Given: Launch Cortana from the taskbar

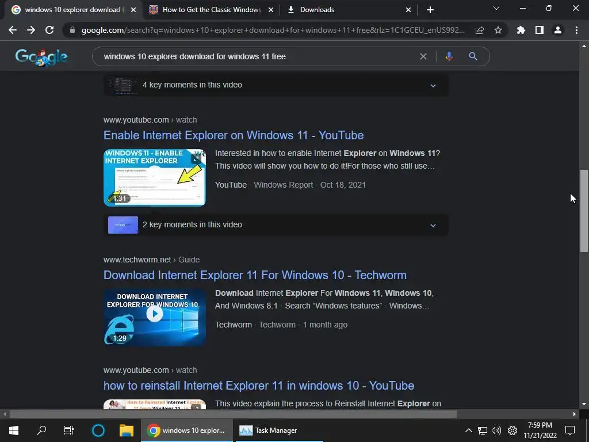Looking at the screenshot, I should [x=98, y=430].
